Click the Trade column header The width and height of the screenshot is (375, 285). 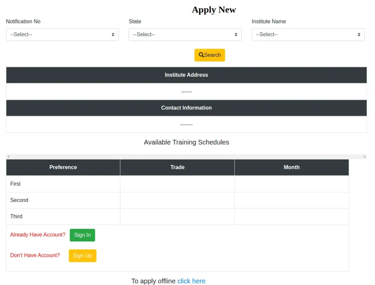coord(177,167)
